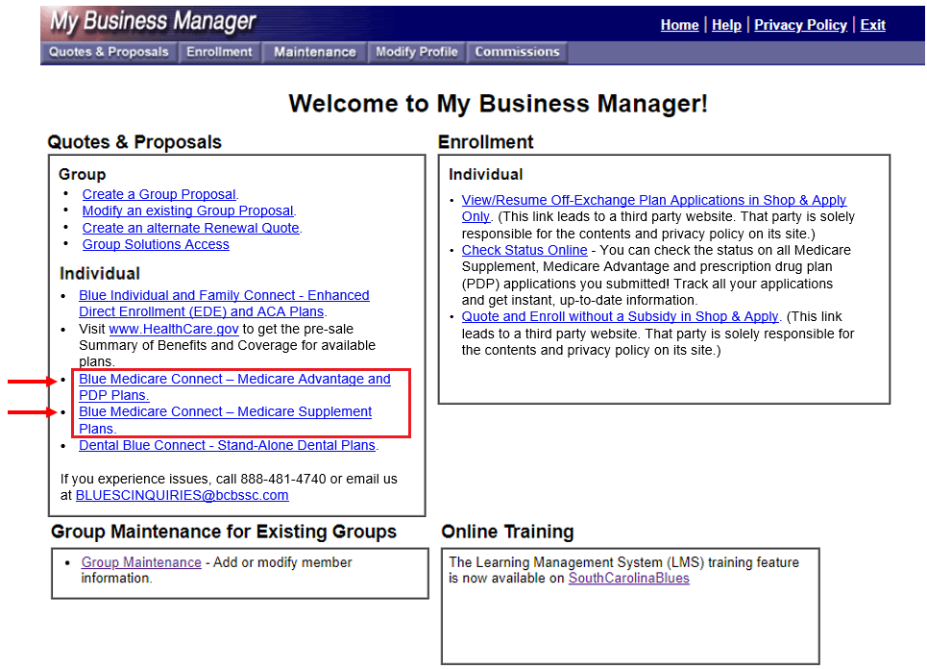View the Privacy Policy
This screenshot has width=927, height=669.
coord(800,25)
